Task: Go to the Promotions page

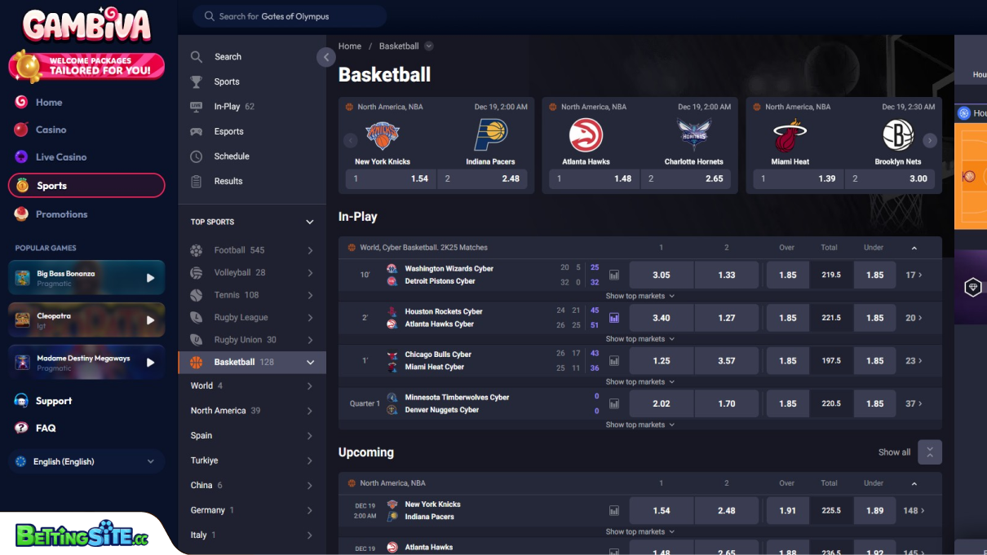Action: click(61, 214)
